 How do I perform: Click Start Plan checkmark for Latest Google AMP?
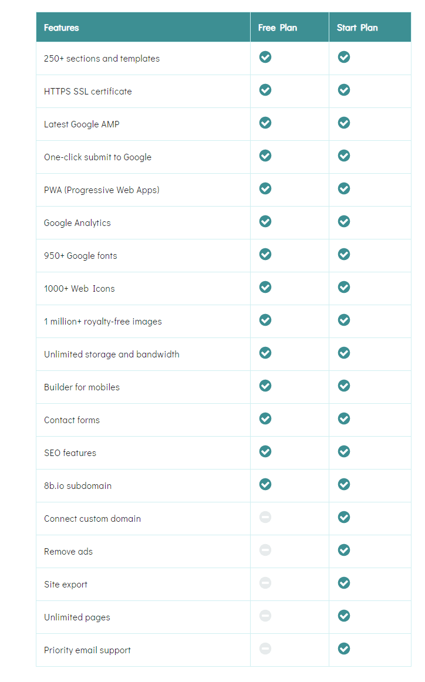point(344,123)
